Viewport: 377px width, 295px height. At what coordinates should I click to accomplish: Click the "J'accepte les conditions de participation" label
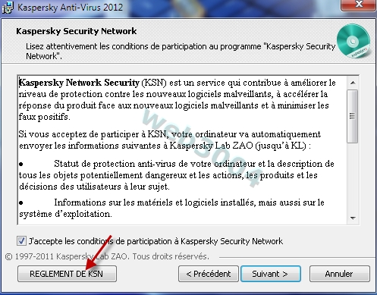pyautogui.click(x=156, y=241)
